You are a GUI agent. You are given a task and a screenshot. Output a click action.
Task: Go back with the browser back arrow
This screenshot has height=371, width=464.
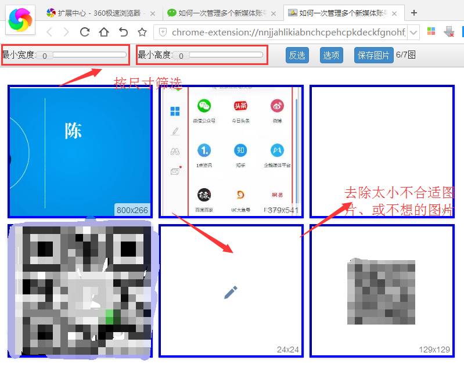tap(49, 32)
